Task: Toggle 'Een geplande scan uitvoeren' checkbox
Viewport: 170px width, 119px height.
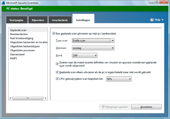Action: pos(54,33)
